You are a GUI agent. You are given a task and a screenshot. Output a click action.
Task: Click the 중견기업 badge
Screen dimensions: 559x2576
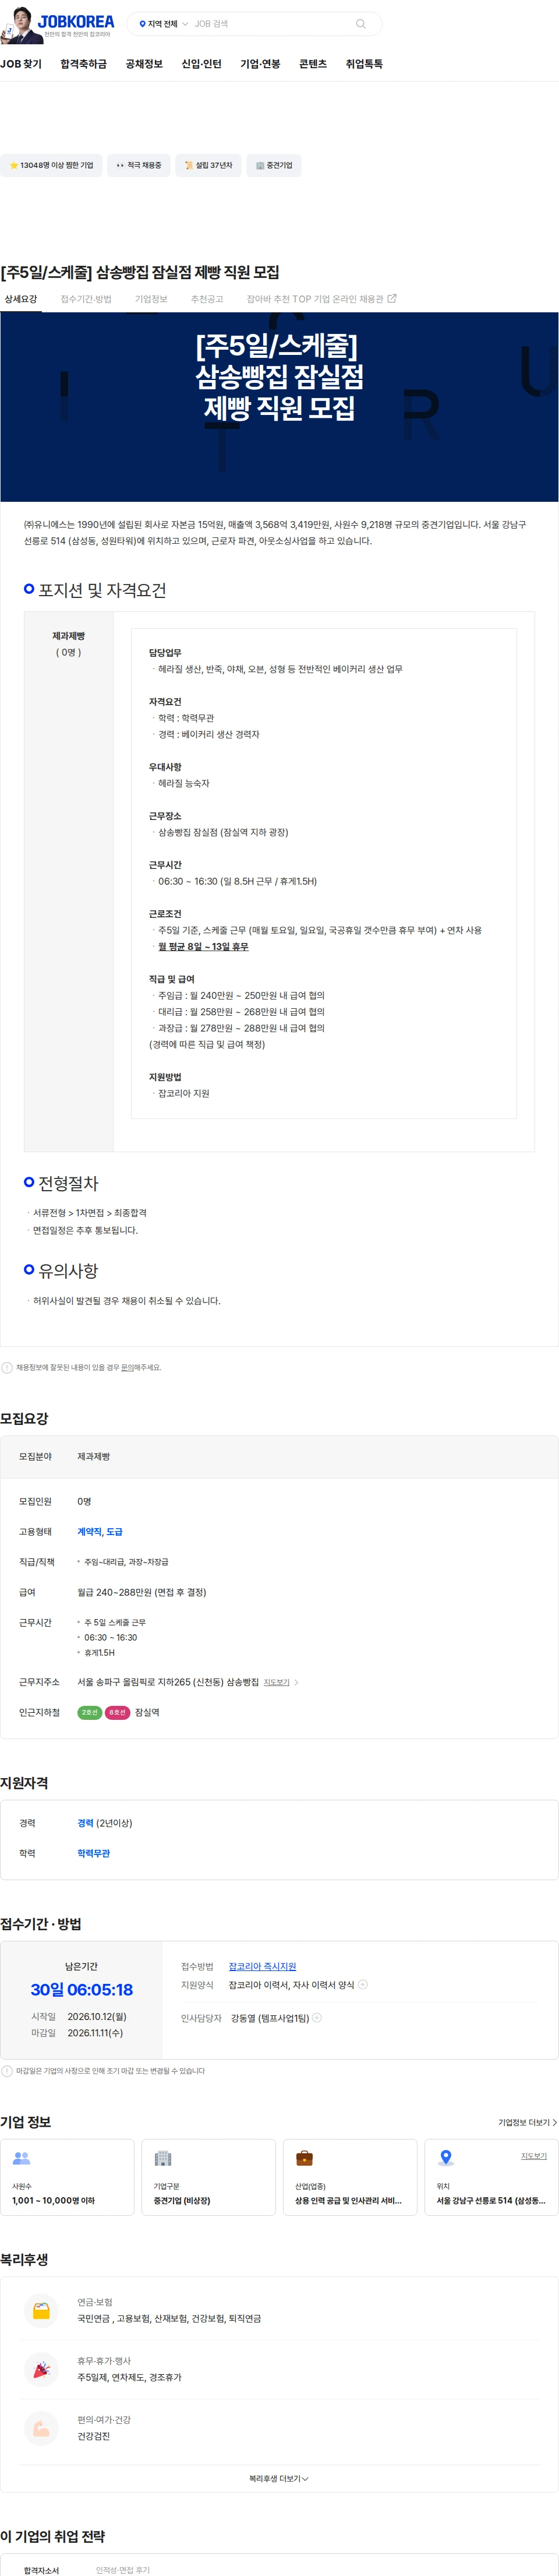coord(274,166)
